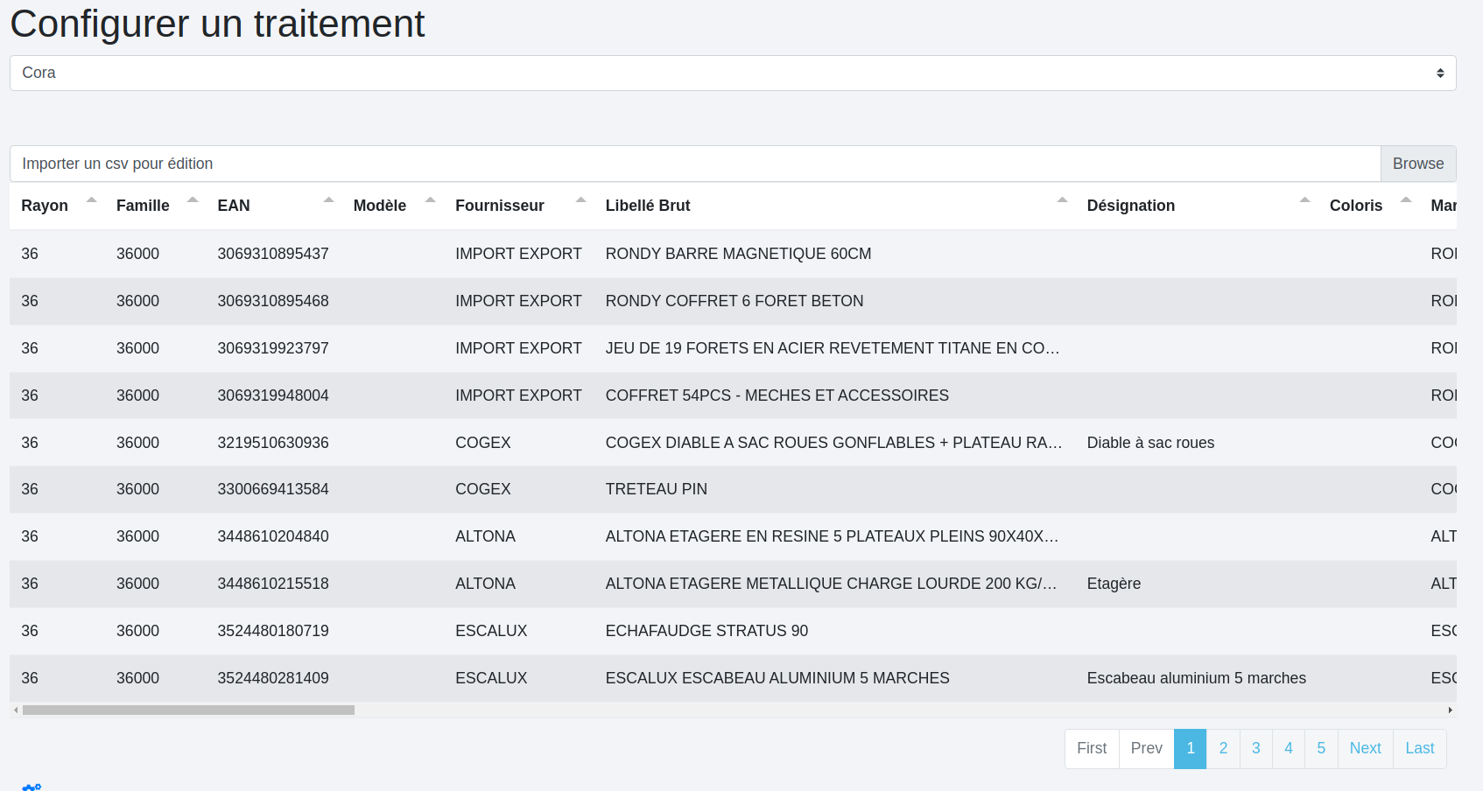The width and height of the screenshot is (1483, 791).
Task: Click the Next page button
Action: coord(1365,748)
